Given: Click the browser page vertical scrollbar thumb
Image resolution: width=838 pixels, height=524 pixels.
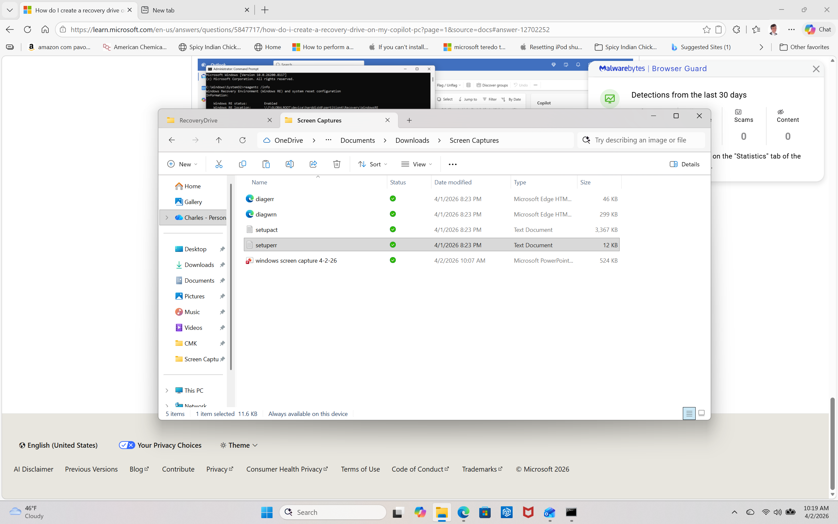Looking at the screenshot, I should (x=832, y=443).
